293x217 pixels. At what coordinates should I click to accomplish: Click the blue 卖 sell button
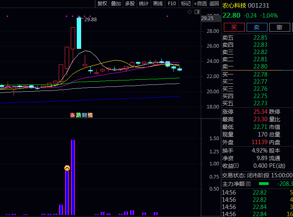(257, 27)
